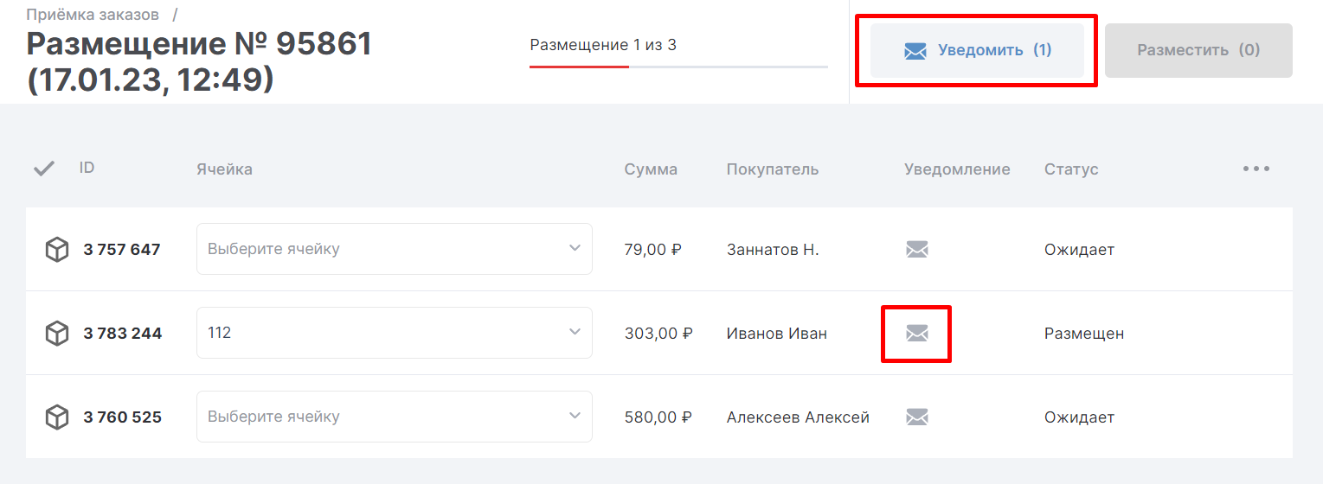Screen dimensions: 1323x484
Task: Go to Приёмка заказов breadcrumb
Action: [x=93, y=15]
